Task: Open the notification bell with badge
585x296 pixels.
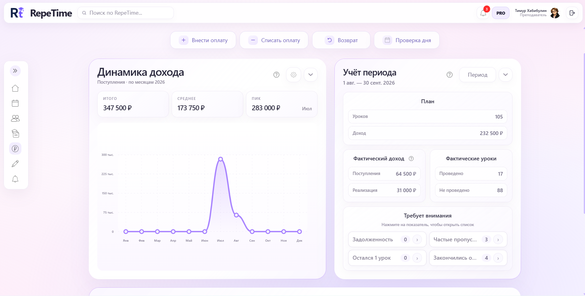Action: pos(483,13)
